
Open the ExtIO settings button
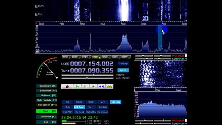click(123, 70)
